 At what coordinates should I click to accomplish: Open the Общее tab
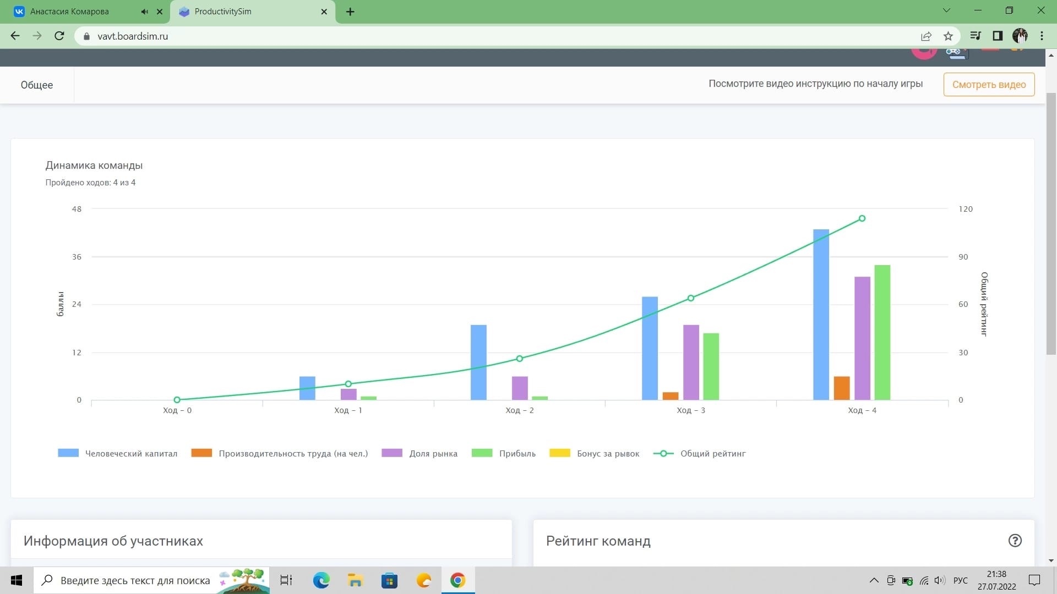click(x=37, y=85)
